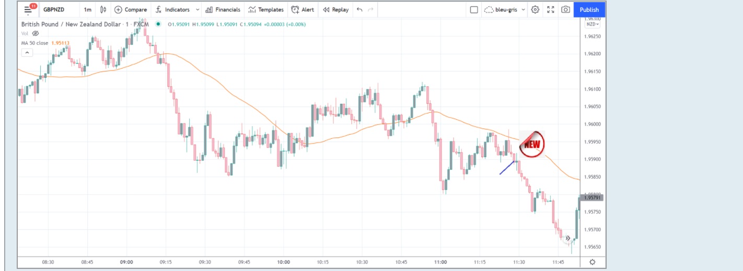Click the Compare button
The image size is (743, 271).
(x=131, y=9)
